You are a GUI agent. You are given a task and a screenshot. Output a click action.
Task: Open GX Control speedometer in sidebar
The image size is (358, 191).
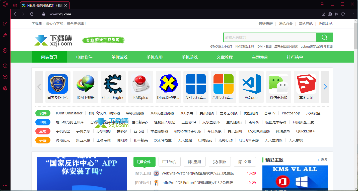tap(5, 24)
